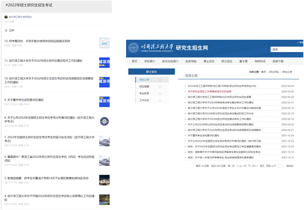Open thumbnail of article 10 初试成绩查询
The width and height of the screenshot is (304, 210).
(x=104, y=82)
